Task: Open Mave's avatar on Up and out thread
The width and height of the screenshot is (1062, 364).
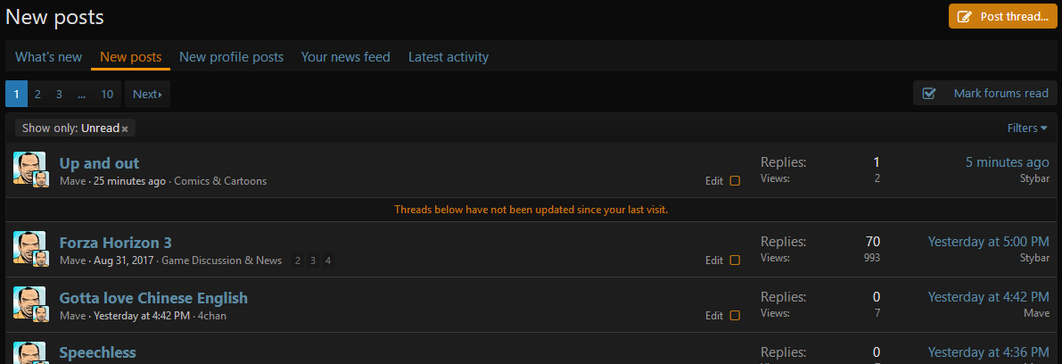Action: 29,167
